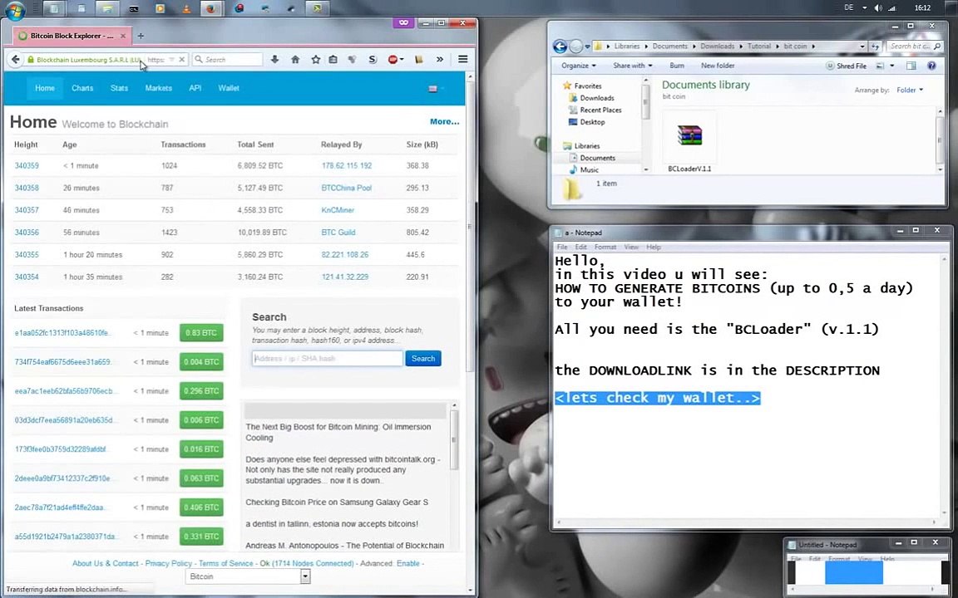Open the VLC media player taskbar icon

tap(185, 8)
